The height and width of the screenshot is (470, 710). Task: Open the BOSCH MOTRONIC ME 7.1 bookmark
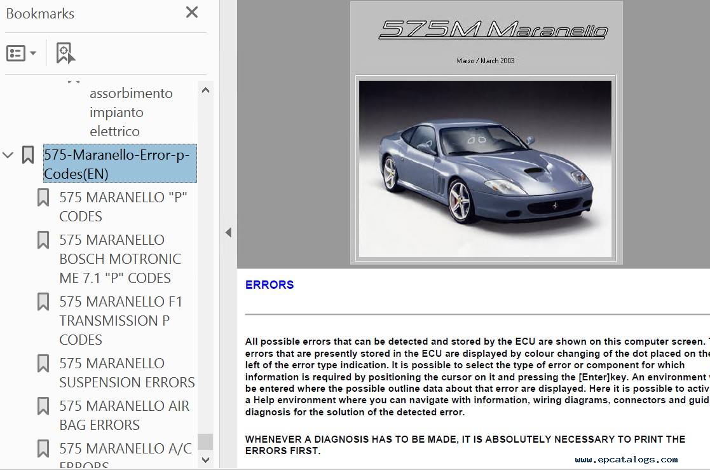(x=120, y=259)
